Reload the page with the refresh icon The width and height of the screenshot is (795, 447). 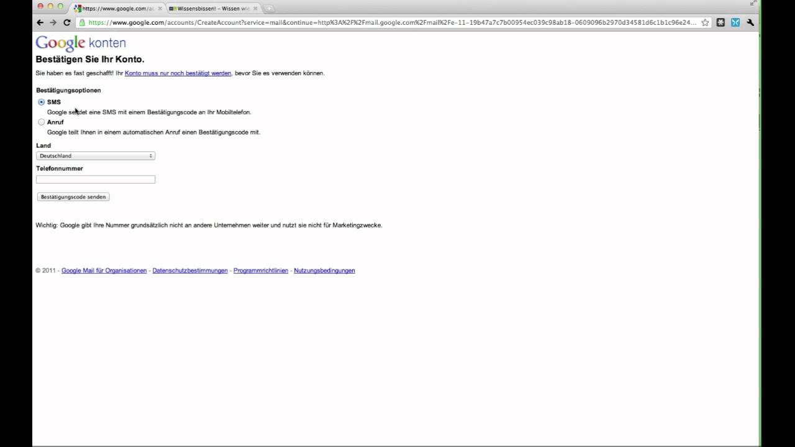[66, 22]
